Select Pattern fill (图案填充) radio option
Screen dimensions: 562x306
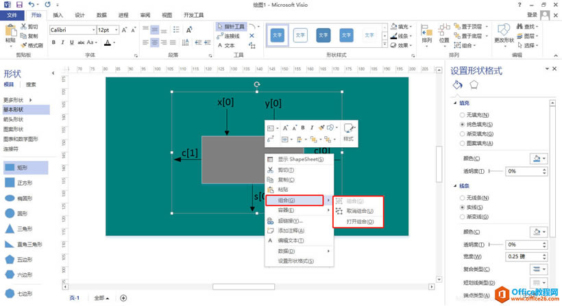462,143
